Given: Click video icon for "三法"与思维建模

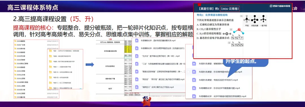Looking at the screenshot, I should point(137,64).
